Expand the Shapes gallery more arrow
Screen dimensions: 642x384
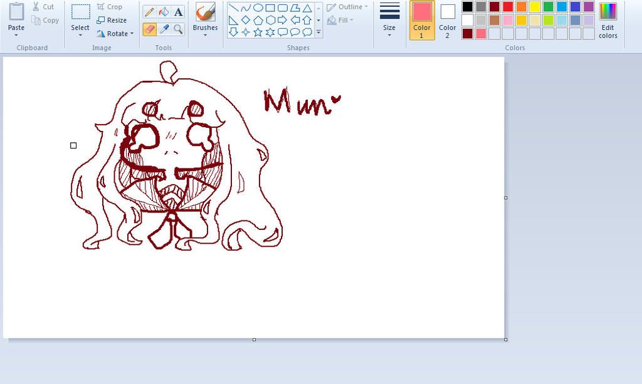(x=318, y=33)
